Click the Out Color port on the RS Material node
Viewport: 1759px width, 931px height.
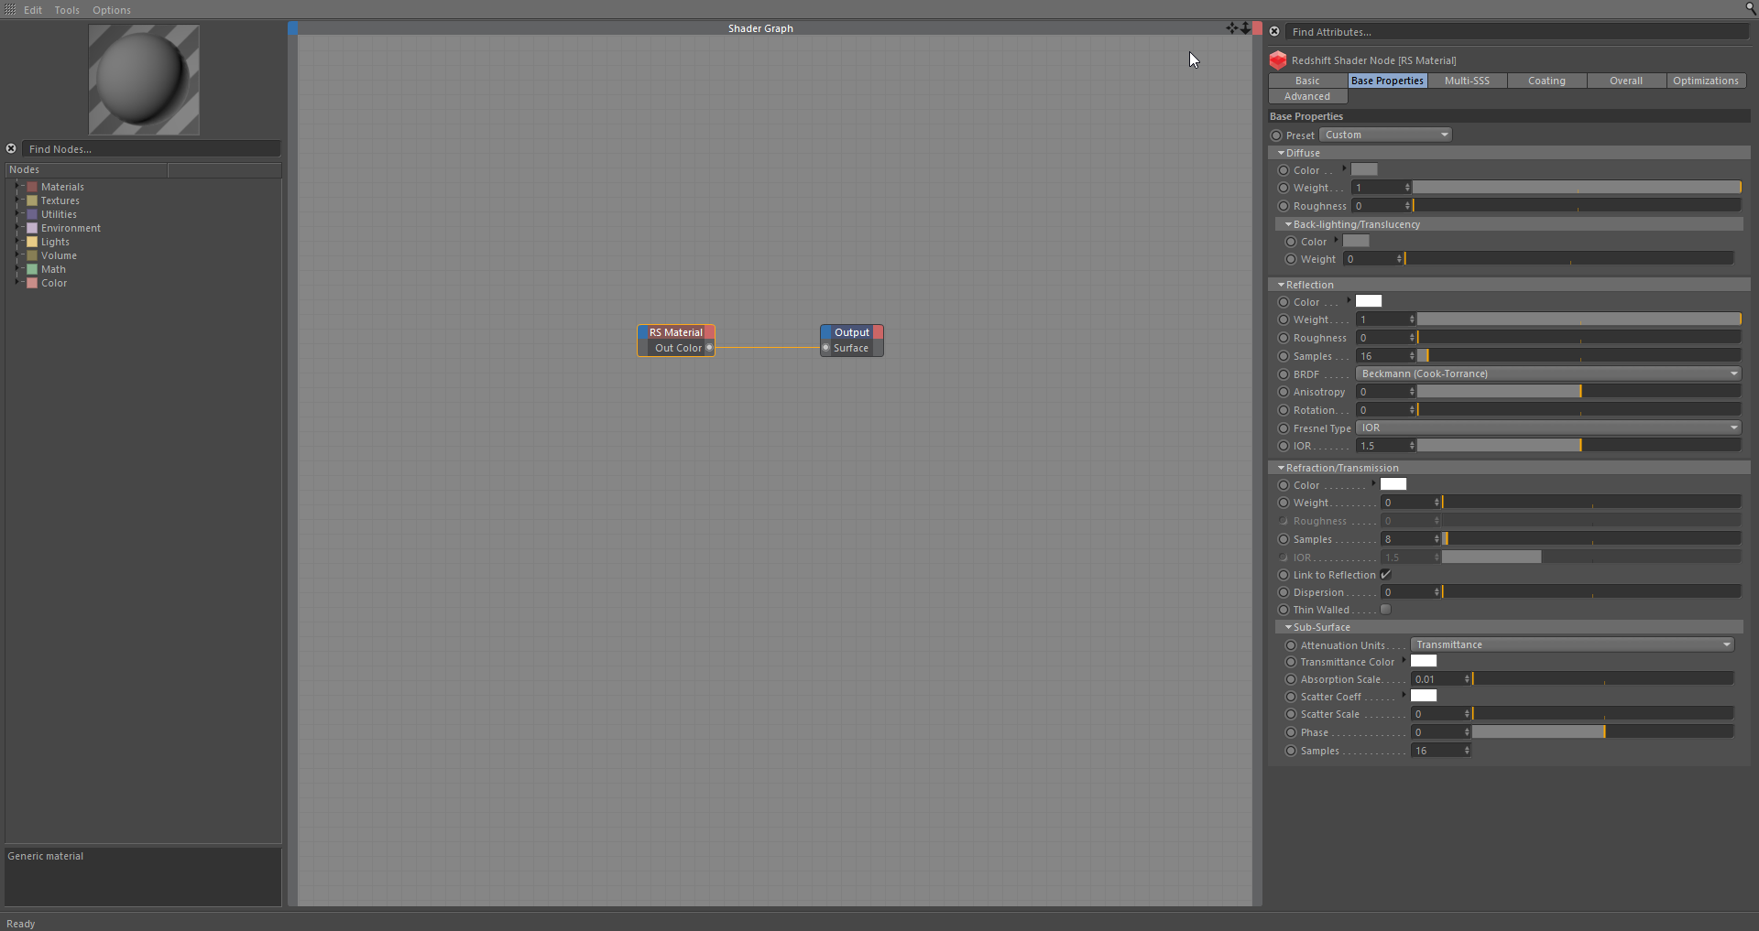pos(710,348)
